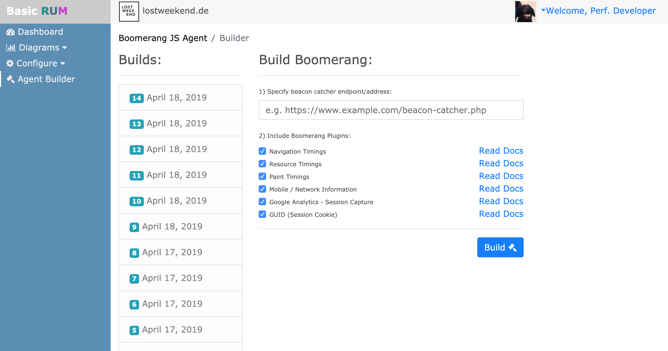Image resolution: width=668 pixels, height=351 pixels.
Task: Select the gear icon next to Configure
Action: [x=10, y=63]
